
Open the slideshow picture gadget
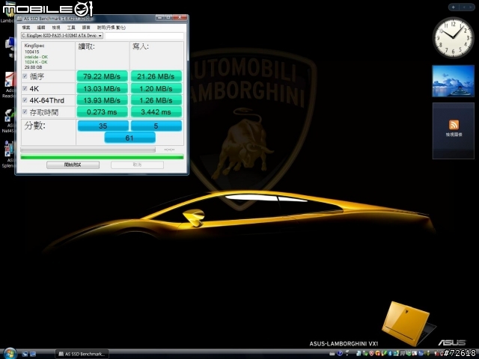453,81
